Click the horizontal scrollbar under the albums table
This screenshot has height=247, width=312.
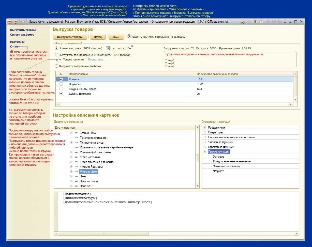[173, 104]
